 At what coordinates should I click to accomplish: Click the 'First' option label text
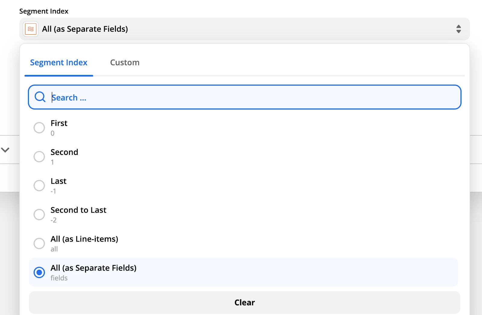(59, 123)
